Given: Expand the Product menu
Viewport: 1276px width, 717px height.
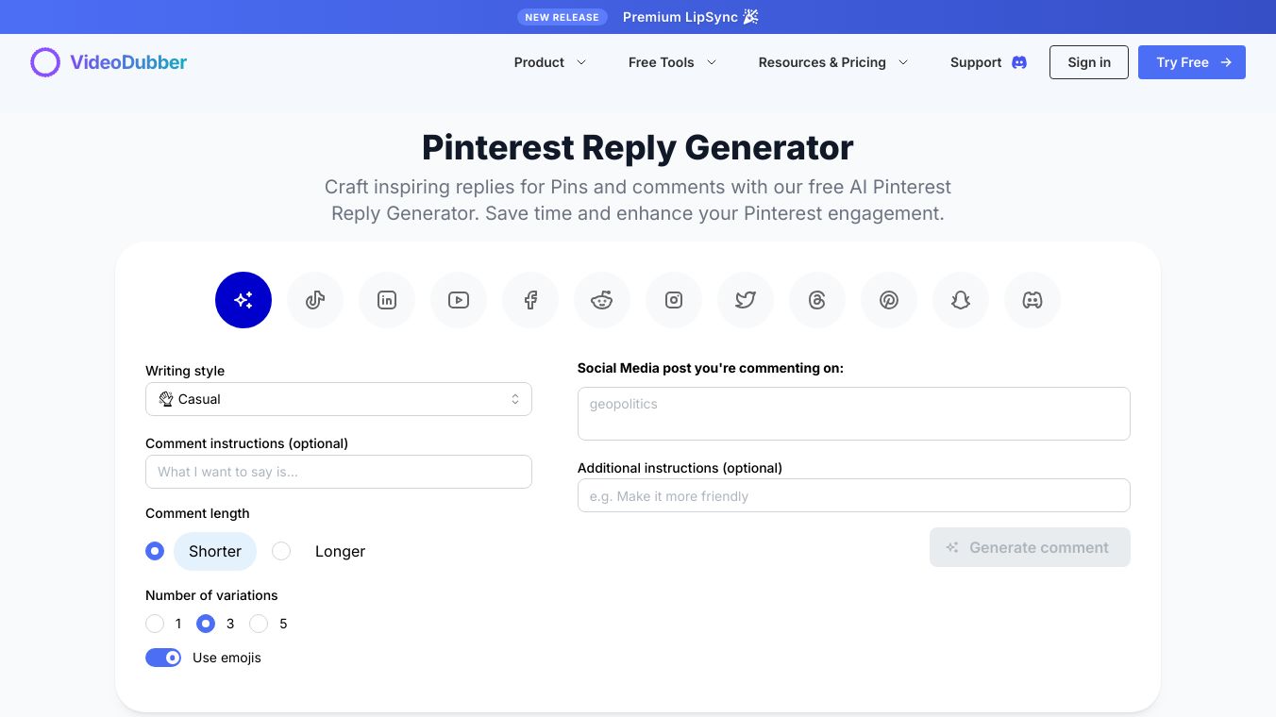Looking at the screenshot, I should (x=549, y=62).
